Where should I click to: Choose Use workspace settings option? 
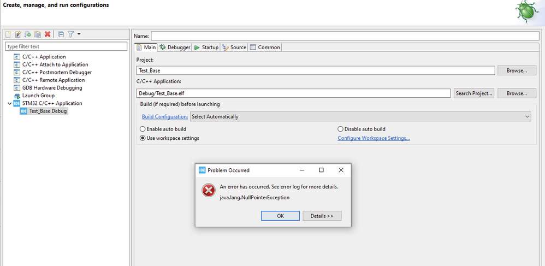pos(143,138)
